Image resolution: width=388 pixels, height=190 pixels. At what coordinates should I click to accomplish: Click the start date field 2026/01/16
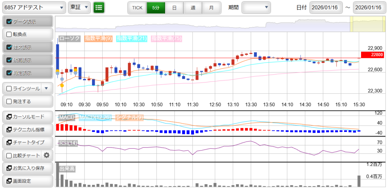pos(326,8)
